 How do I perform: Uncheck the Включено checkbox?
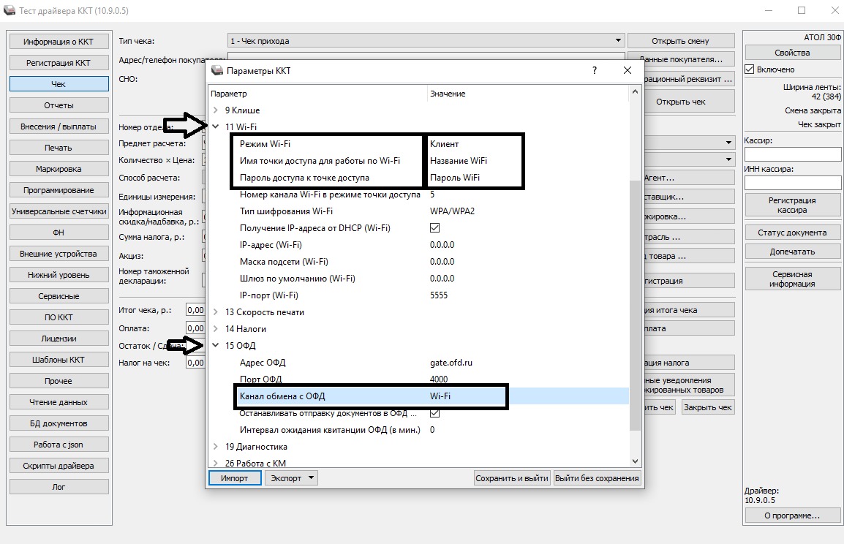[749, 69]
